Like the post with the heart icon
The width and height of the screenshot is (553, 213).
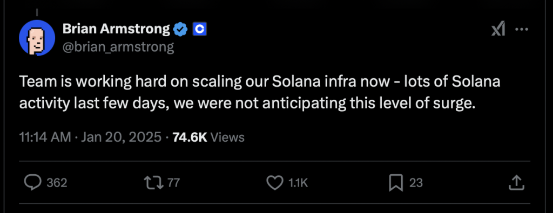pos(275,182)
